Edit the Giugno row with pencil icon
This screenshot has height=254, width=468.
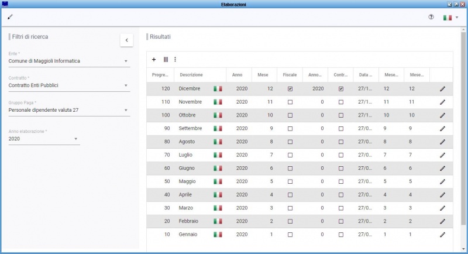point(442,169)
